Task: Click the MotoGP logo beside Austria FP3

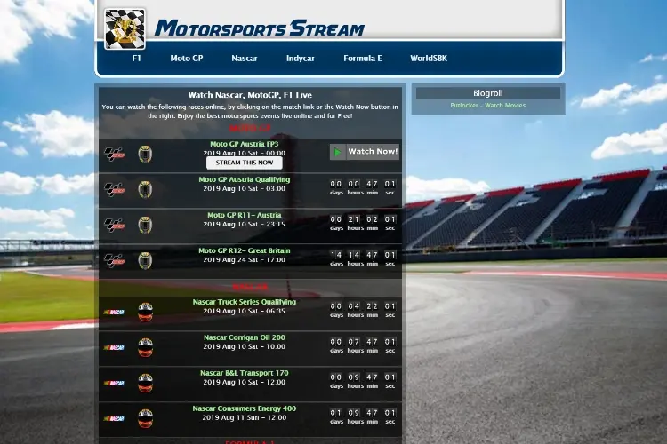Action: point(115,155)
